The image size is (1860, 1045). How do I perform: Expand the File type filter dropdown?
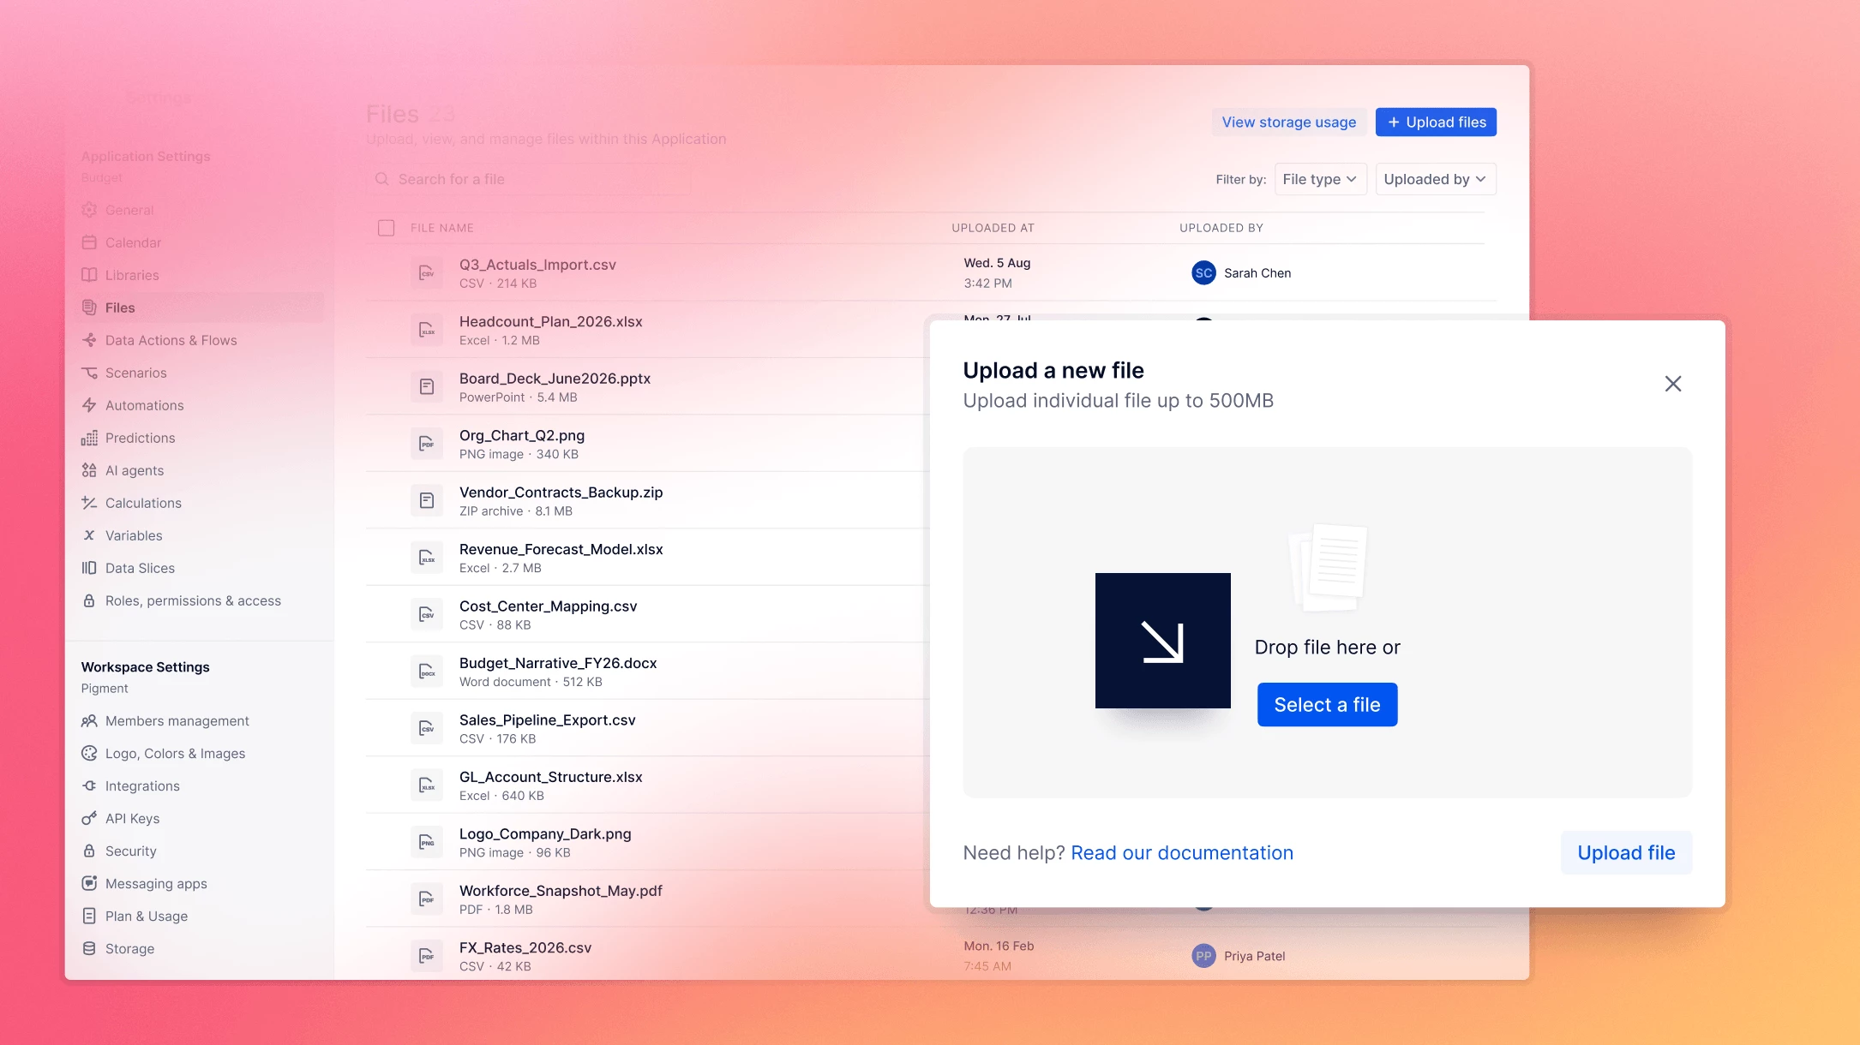pyautogui.click(x=1320, y=179)
